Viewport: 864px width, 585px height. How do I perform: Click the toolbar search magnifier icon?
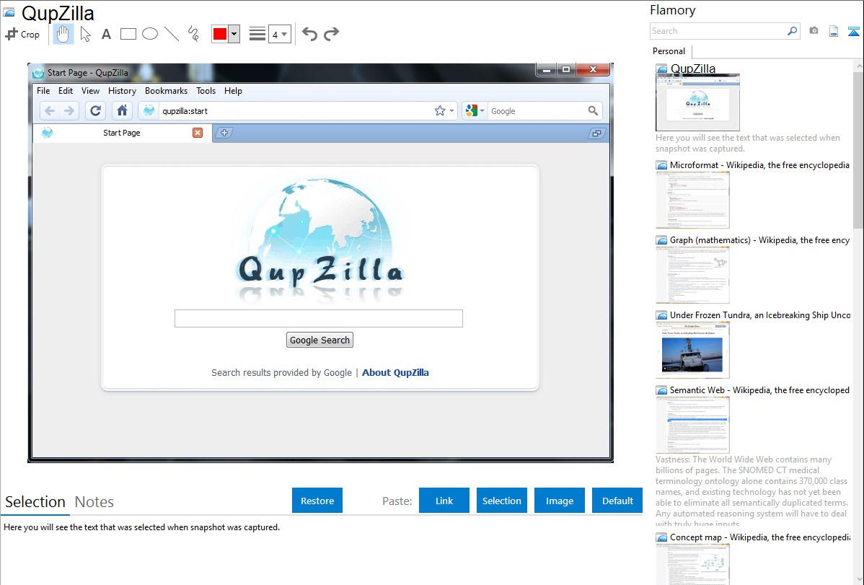593,111
